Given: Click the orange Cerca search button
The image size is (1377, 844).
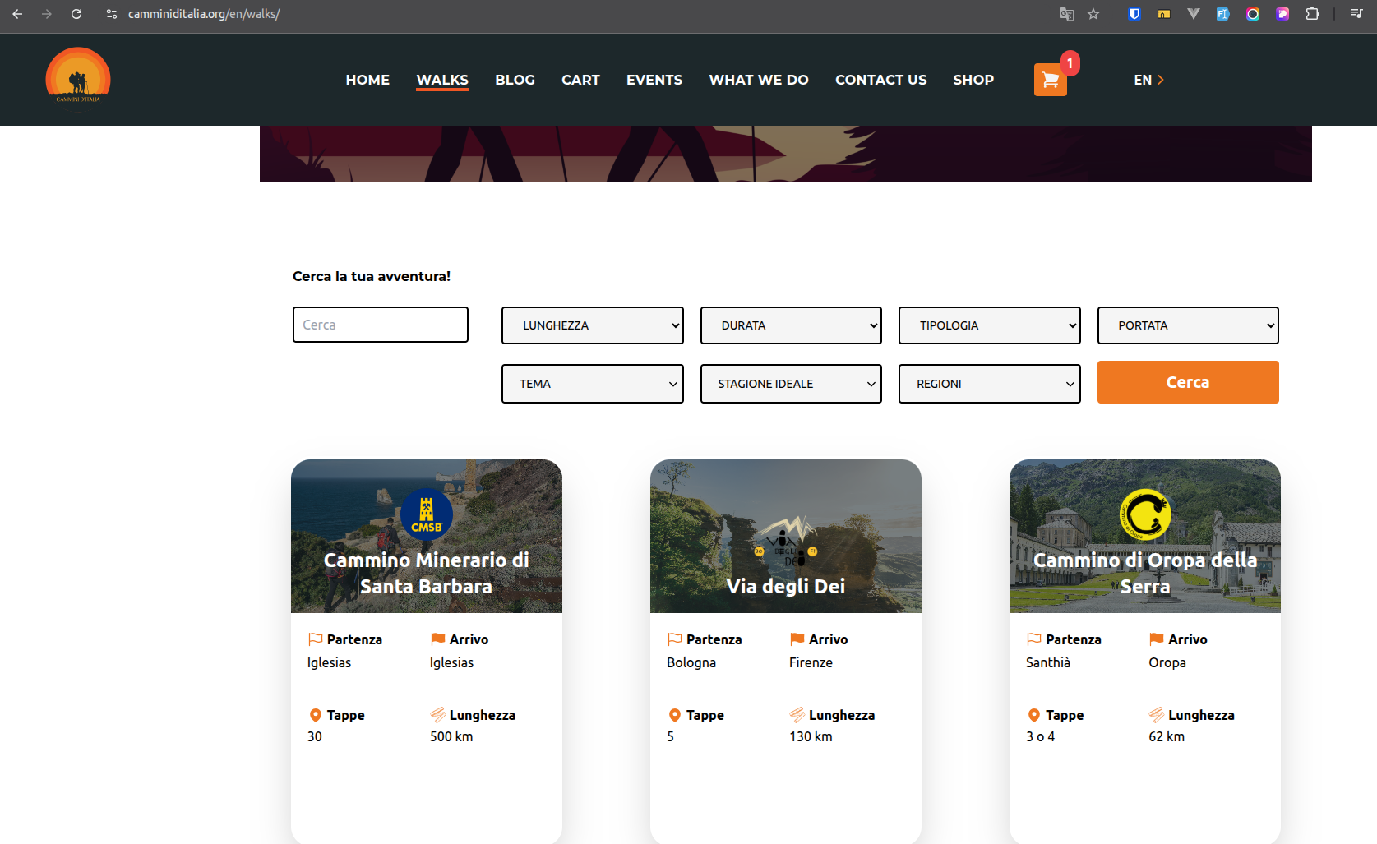Looking at the screenshot, I should 1188,382.
